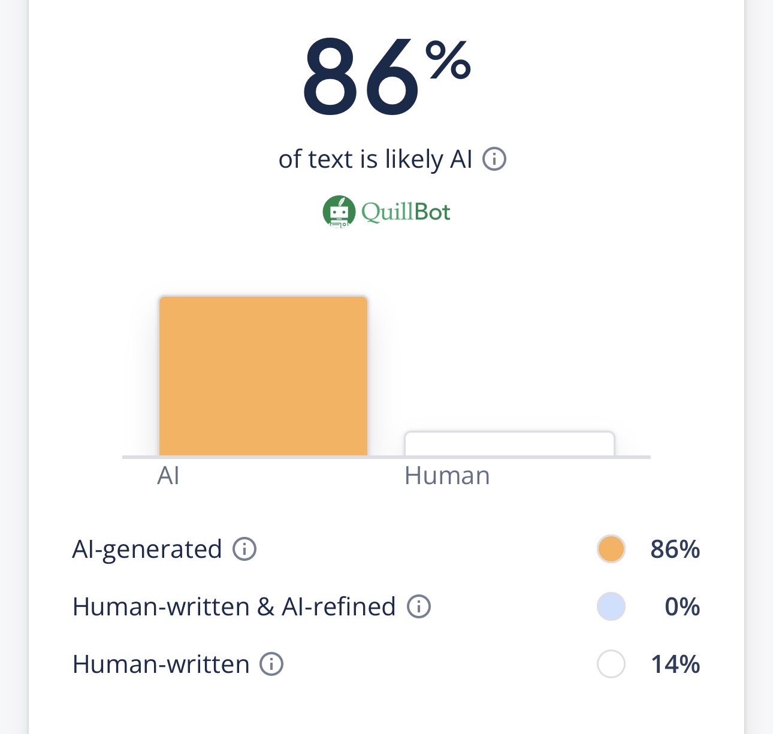Click the QuillBot robot logo icon

pos(339,212)
